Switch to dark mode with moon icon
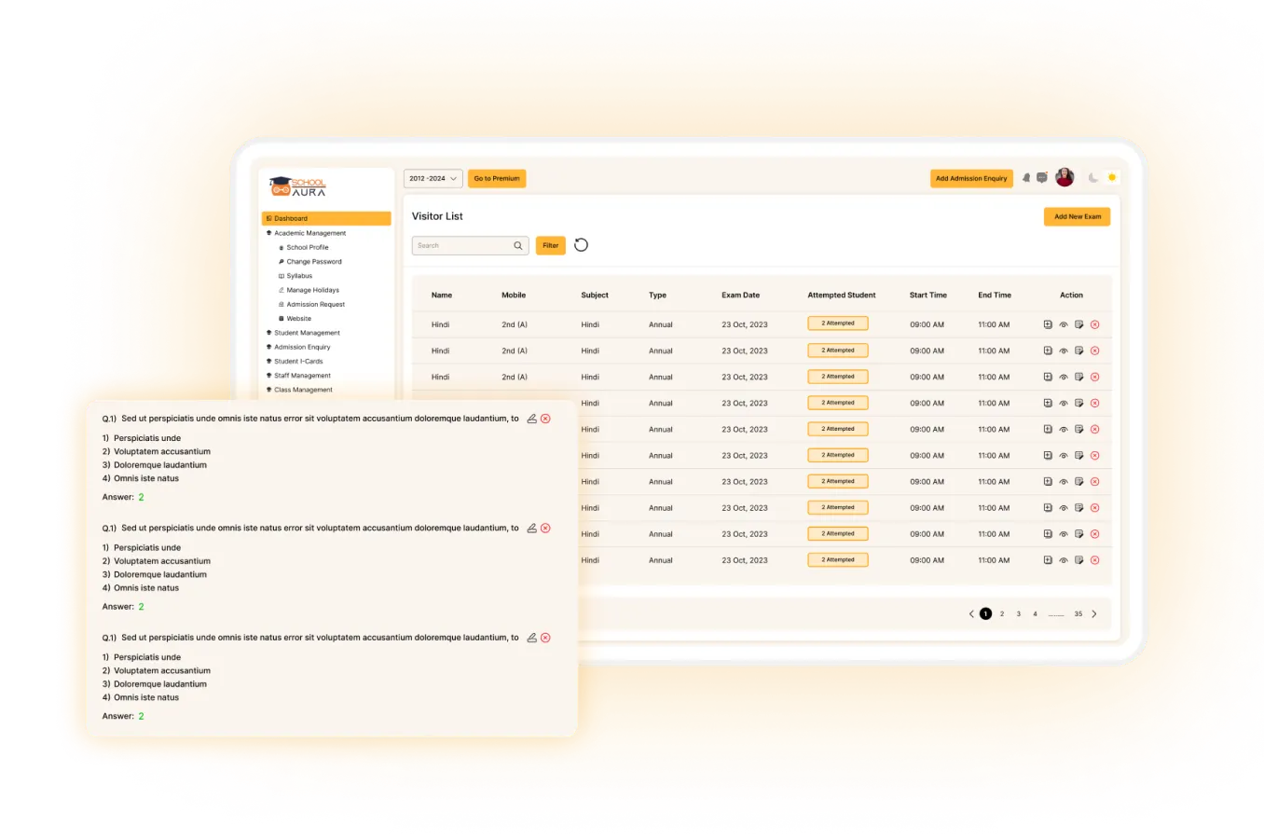 (1093, 178)
